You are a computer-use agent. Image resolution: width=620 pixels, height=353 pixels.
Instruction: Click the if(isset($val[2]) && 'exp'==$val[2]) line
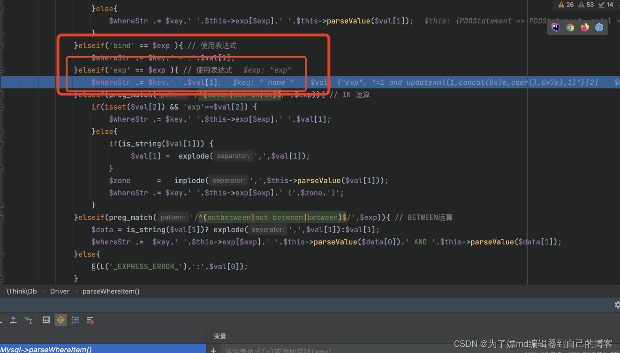click(x=174, y=107)
